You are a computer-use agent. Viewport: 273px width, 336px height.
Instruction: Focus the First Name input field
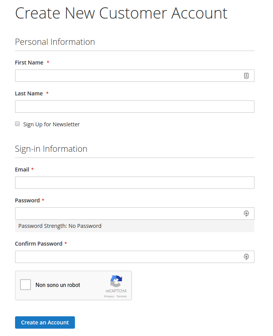point(127,76)
